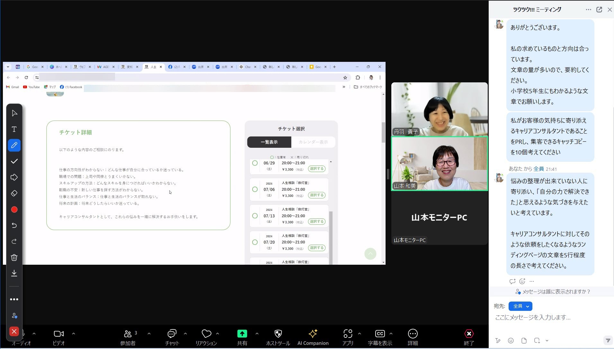Expand the share options caret beside 共有
The image size is (614, 349).
(x=257, y=334)
